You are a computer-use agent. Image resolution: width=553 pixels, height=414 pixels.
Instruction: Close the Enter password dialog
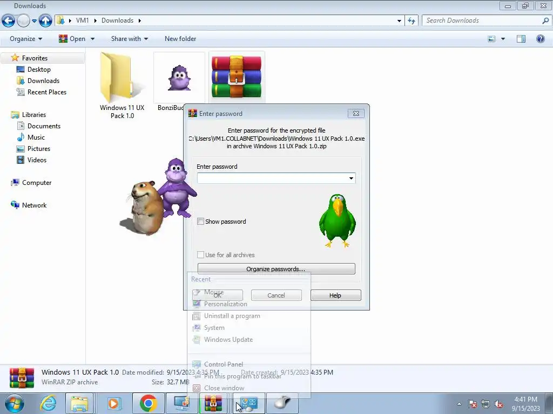[356, 113]
